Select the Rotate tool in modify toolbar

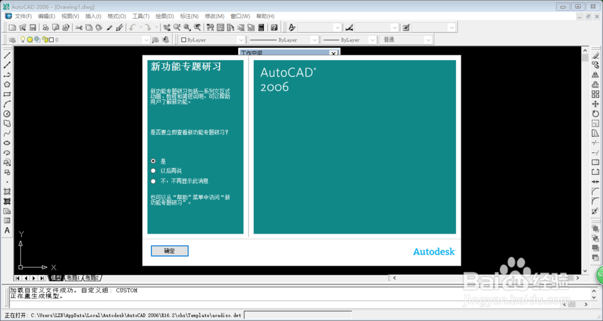(595, 114)
